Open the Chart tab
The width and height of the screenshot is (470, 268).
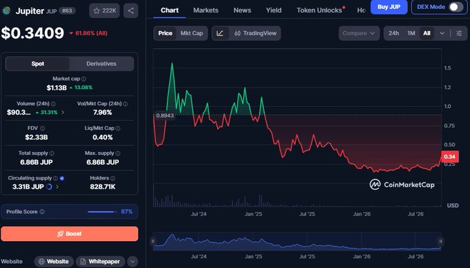tap(169, 10)
